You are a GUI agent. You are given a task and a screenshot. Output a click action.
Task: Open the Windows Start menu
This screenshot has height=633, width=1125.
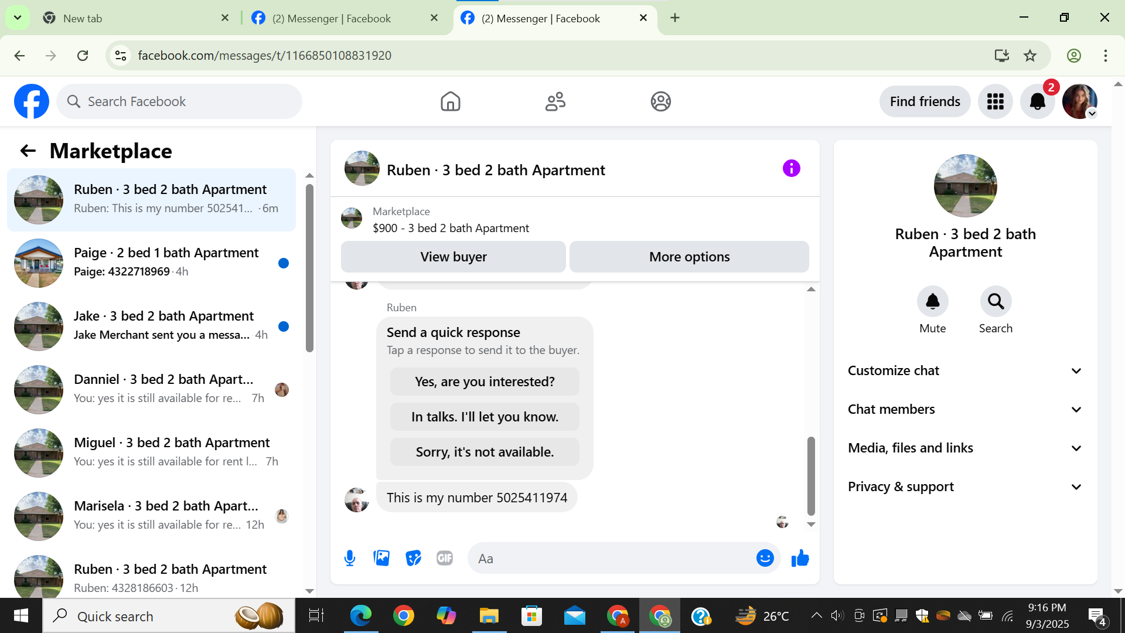coord(21,616)
